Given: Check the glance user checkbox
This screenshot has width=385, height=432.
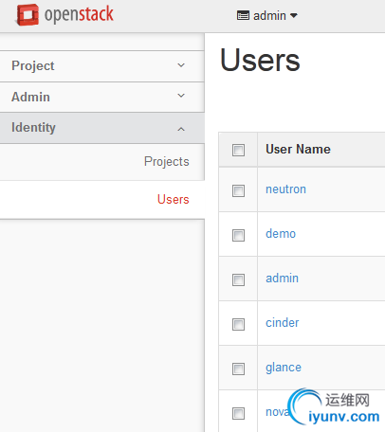Looking at the screenshot, I should point(238,369).
